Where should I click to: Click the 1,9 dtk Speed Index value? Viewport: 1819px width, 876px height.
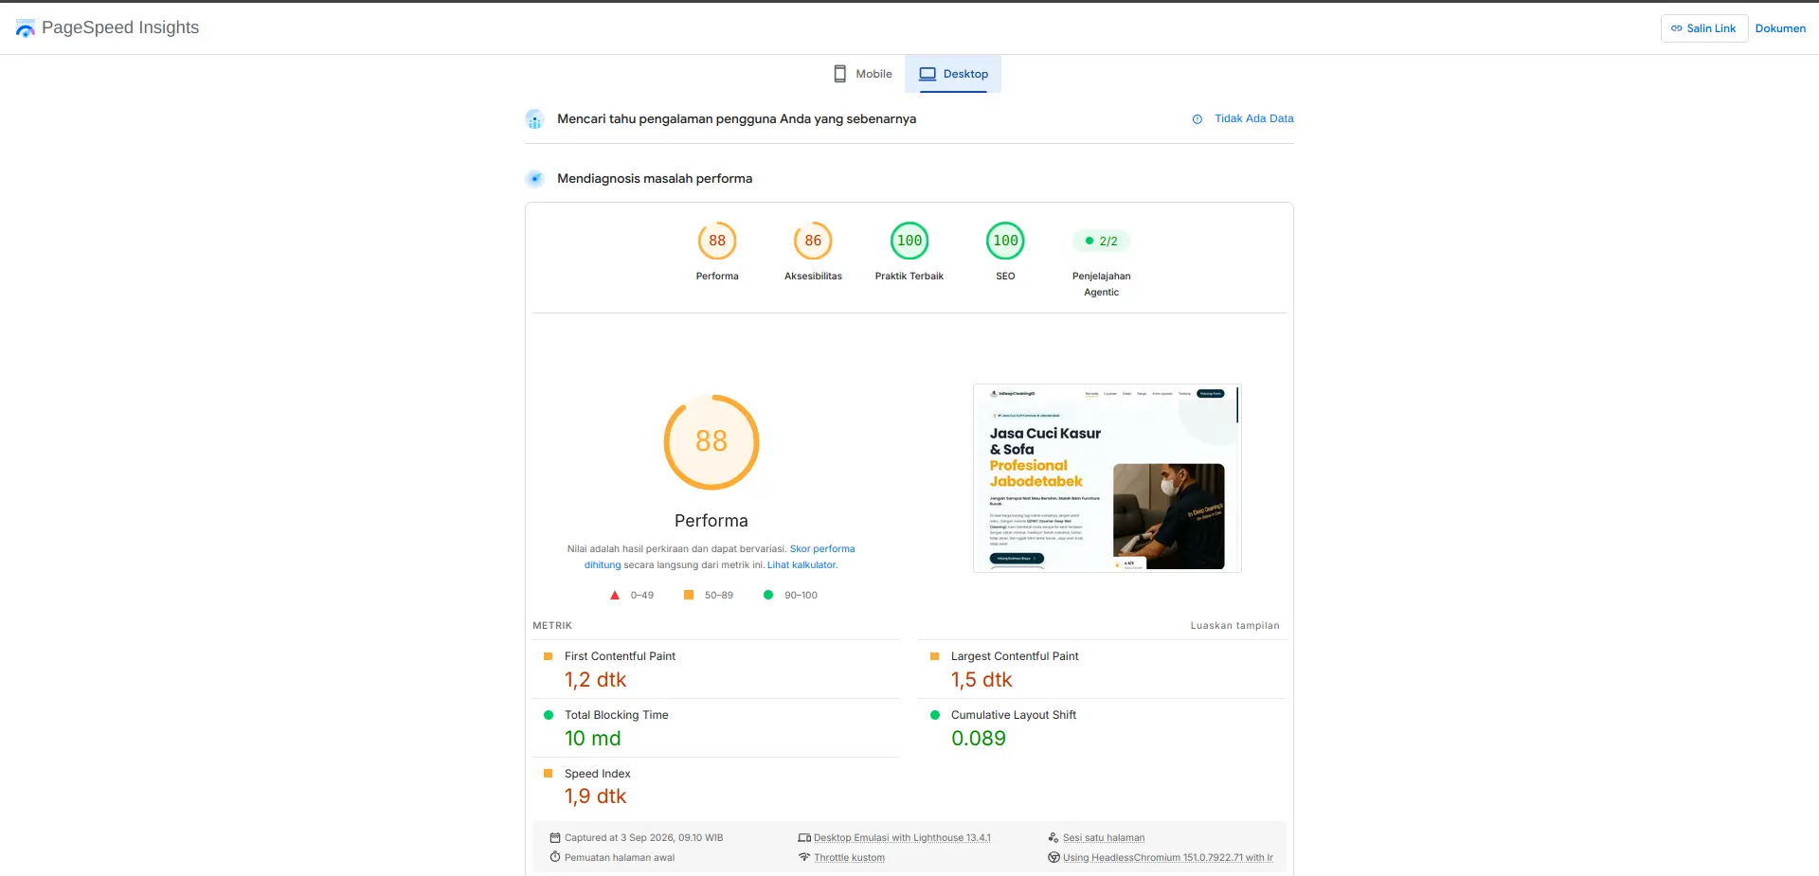click(595, 796)
